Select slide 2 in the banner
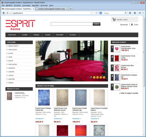This screenshot has width=146, height=137. pyautogui.click(x=94, y=77)
